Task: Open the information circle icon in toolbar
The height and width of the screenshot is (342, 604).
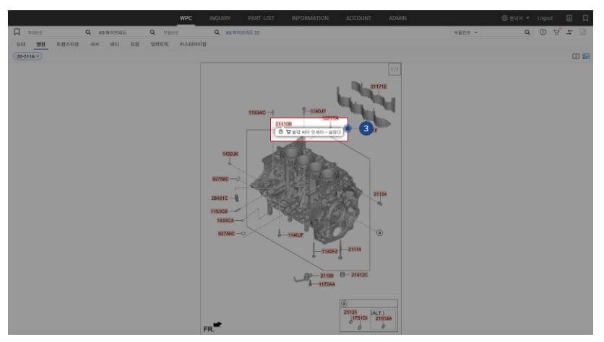Action: 543,32
